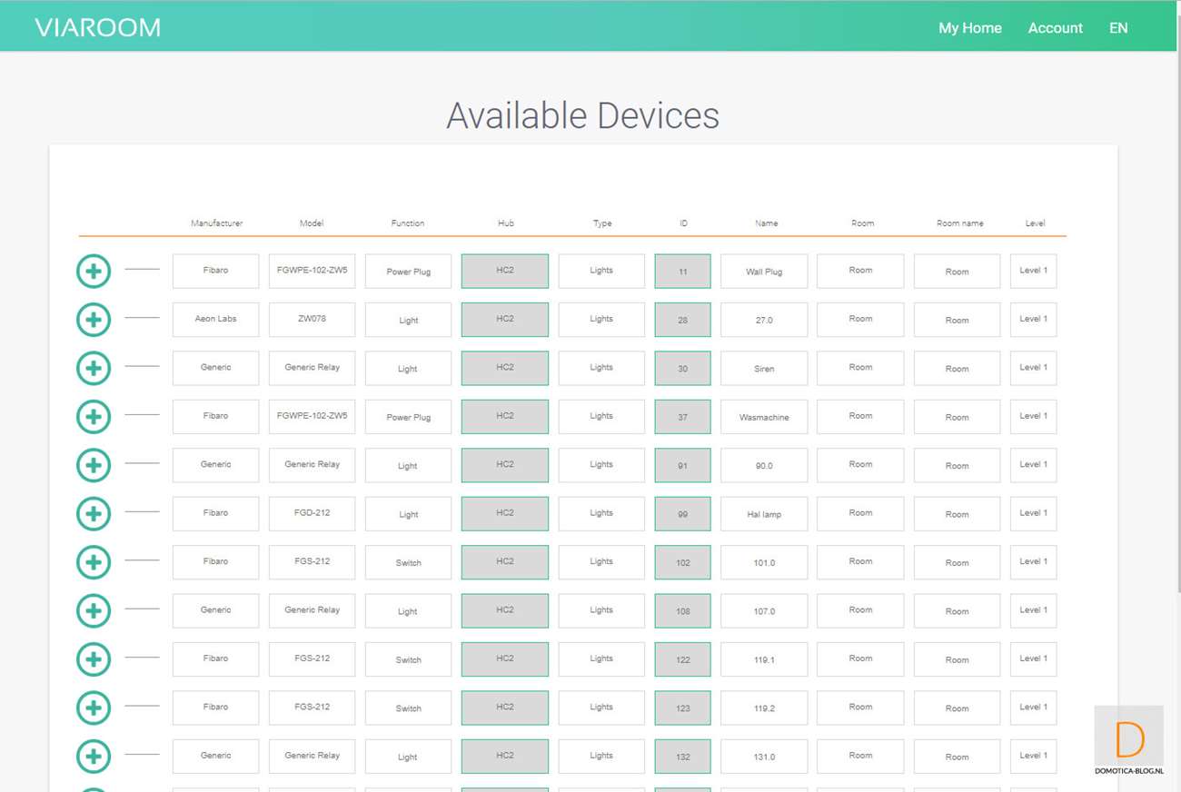The image size is (1181, 792).
Task: Go to the Account menu
Action: (x=1055, y=28)
